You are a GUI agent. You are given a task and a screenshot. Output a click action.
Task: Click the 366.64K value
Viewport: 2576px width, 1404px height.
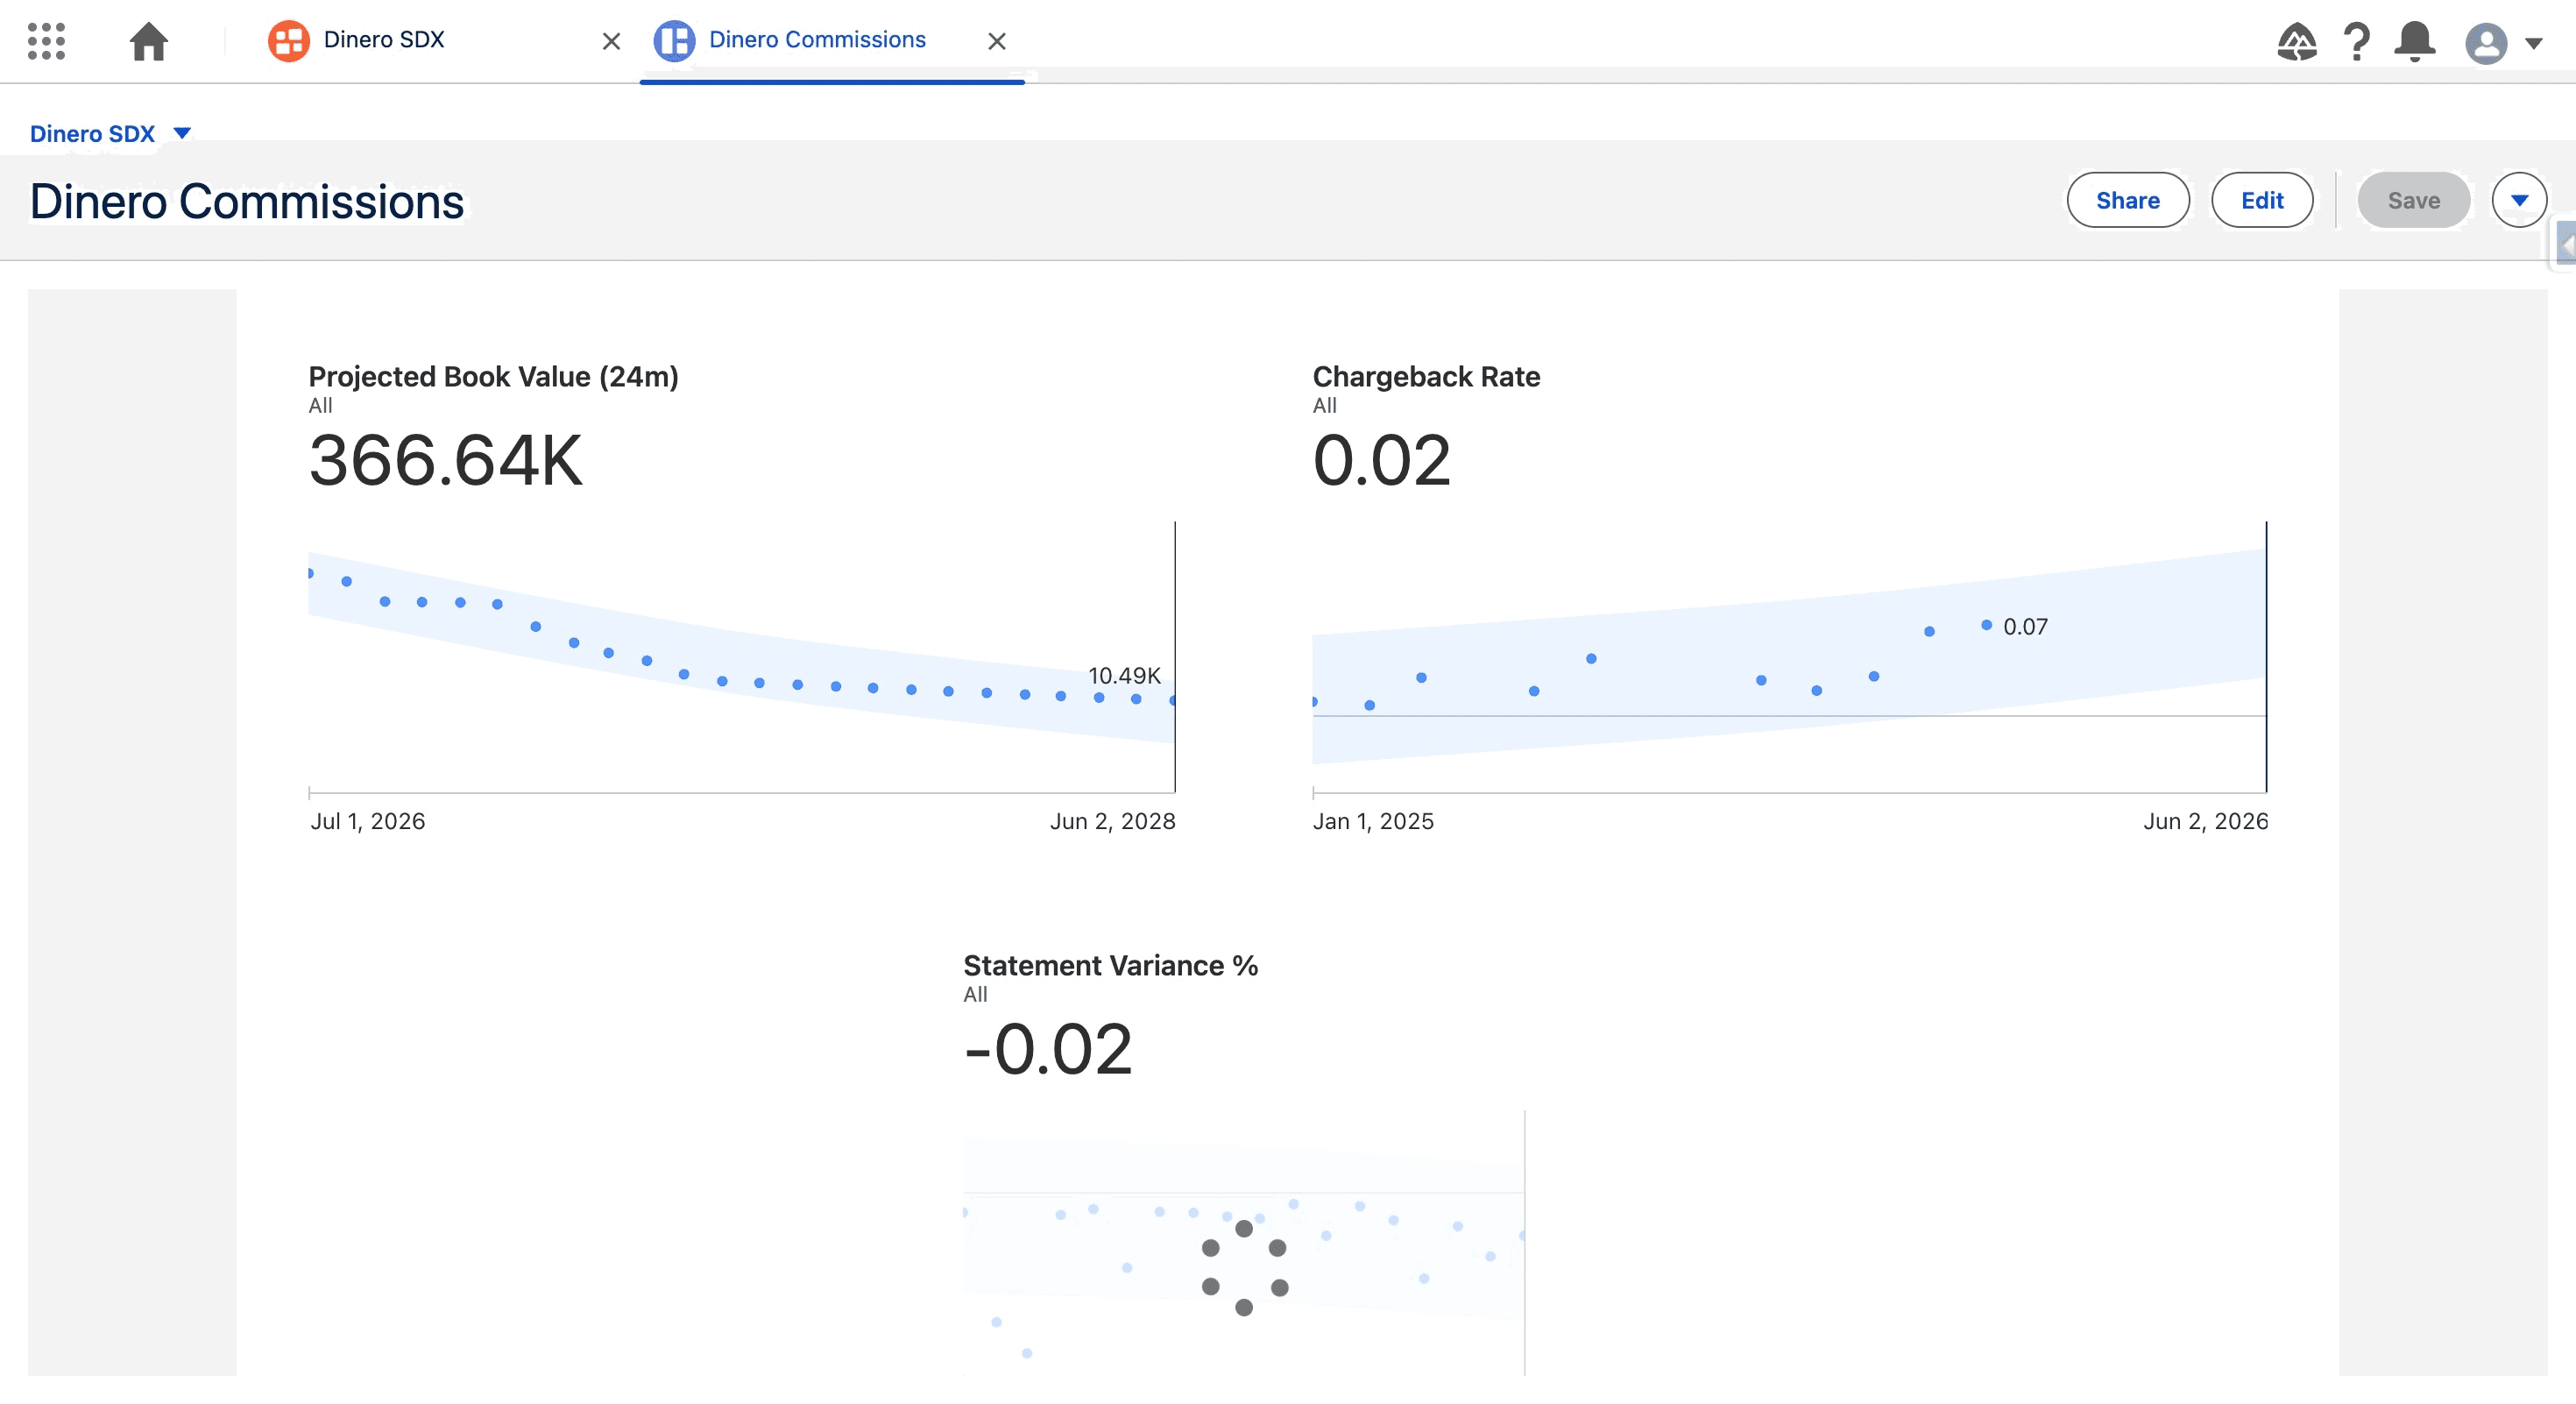click(x=445, y=461)
